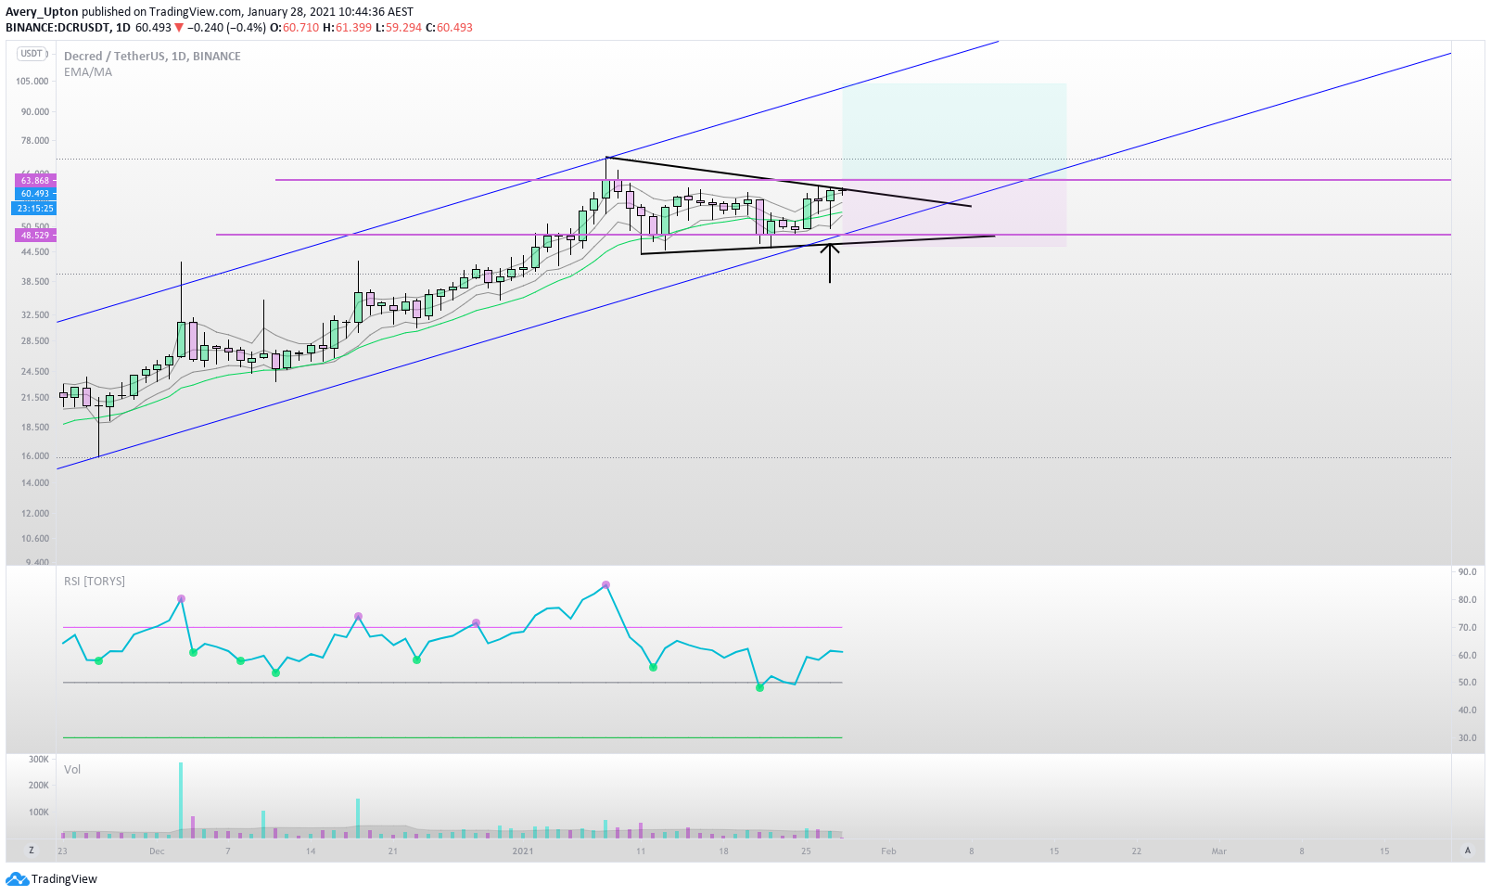This screenshot has height=896, width=1491.
Task: Click the 32.500 price axis value
Action: click(35, 315)
